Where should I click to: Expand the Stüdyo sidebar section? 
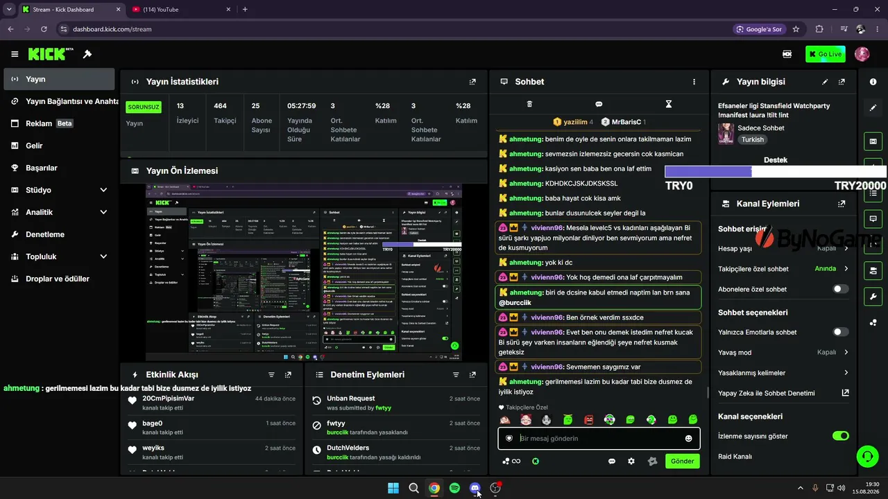(x=103, y=190)
